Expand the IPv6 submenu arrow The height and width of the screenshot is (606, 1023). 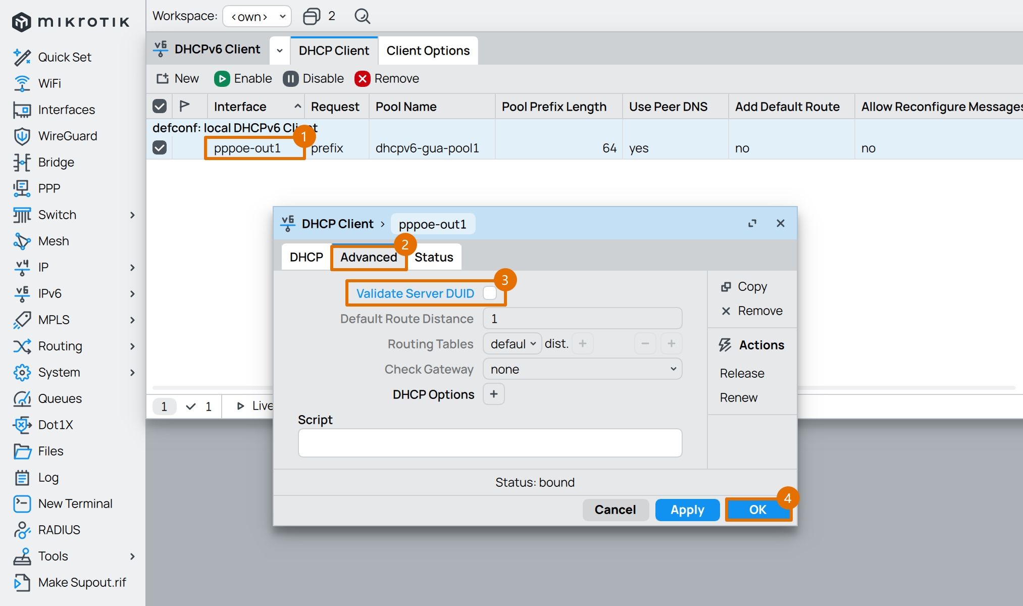(x=132, y=293)
